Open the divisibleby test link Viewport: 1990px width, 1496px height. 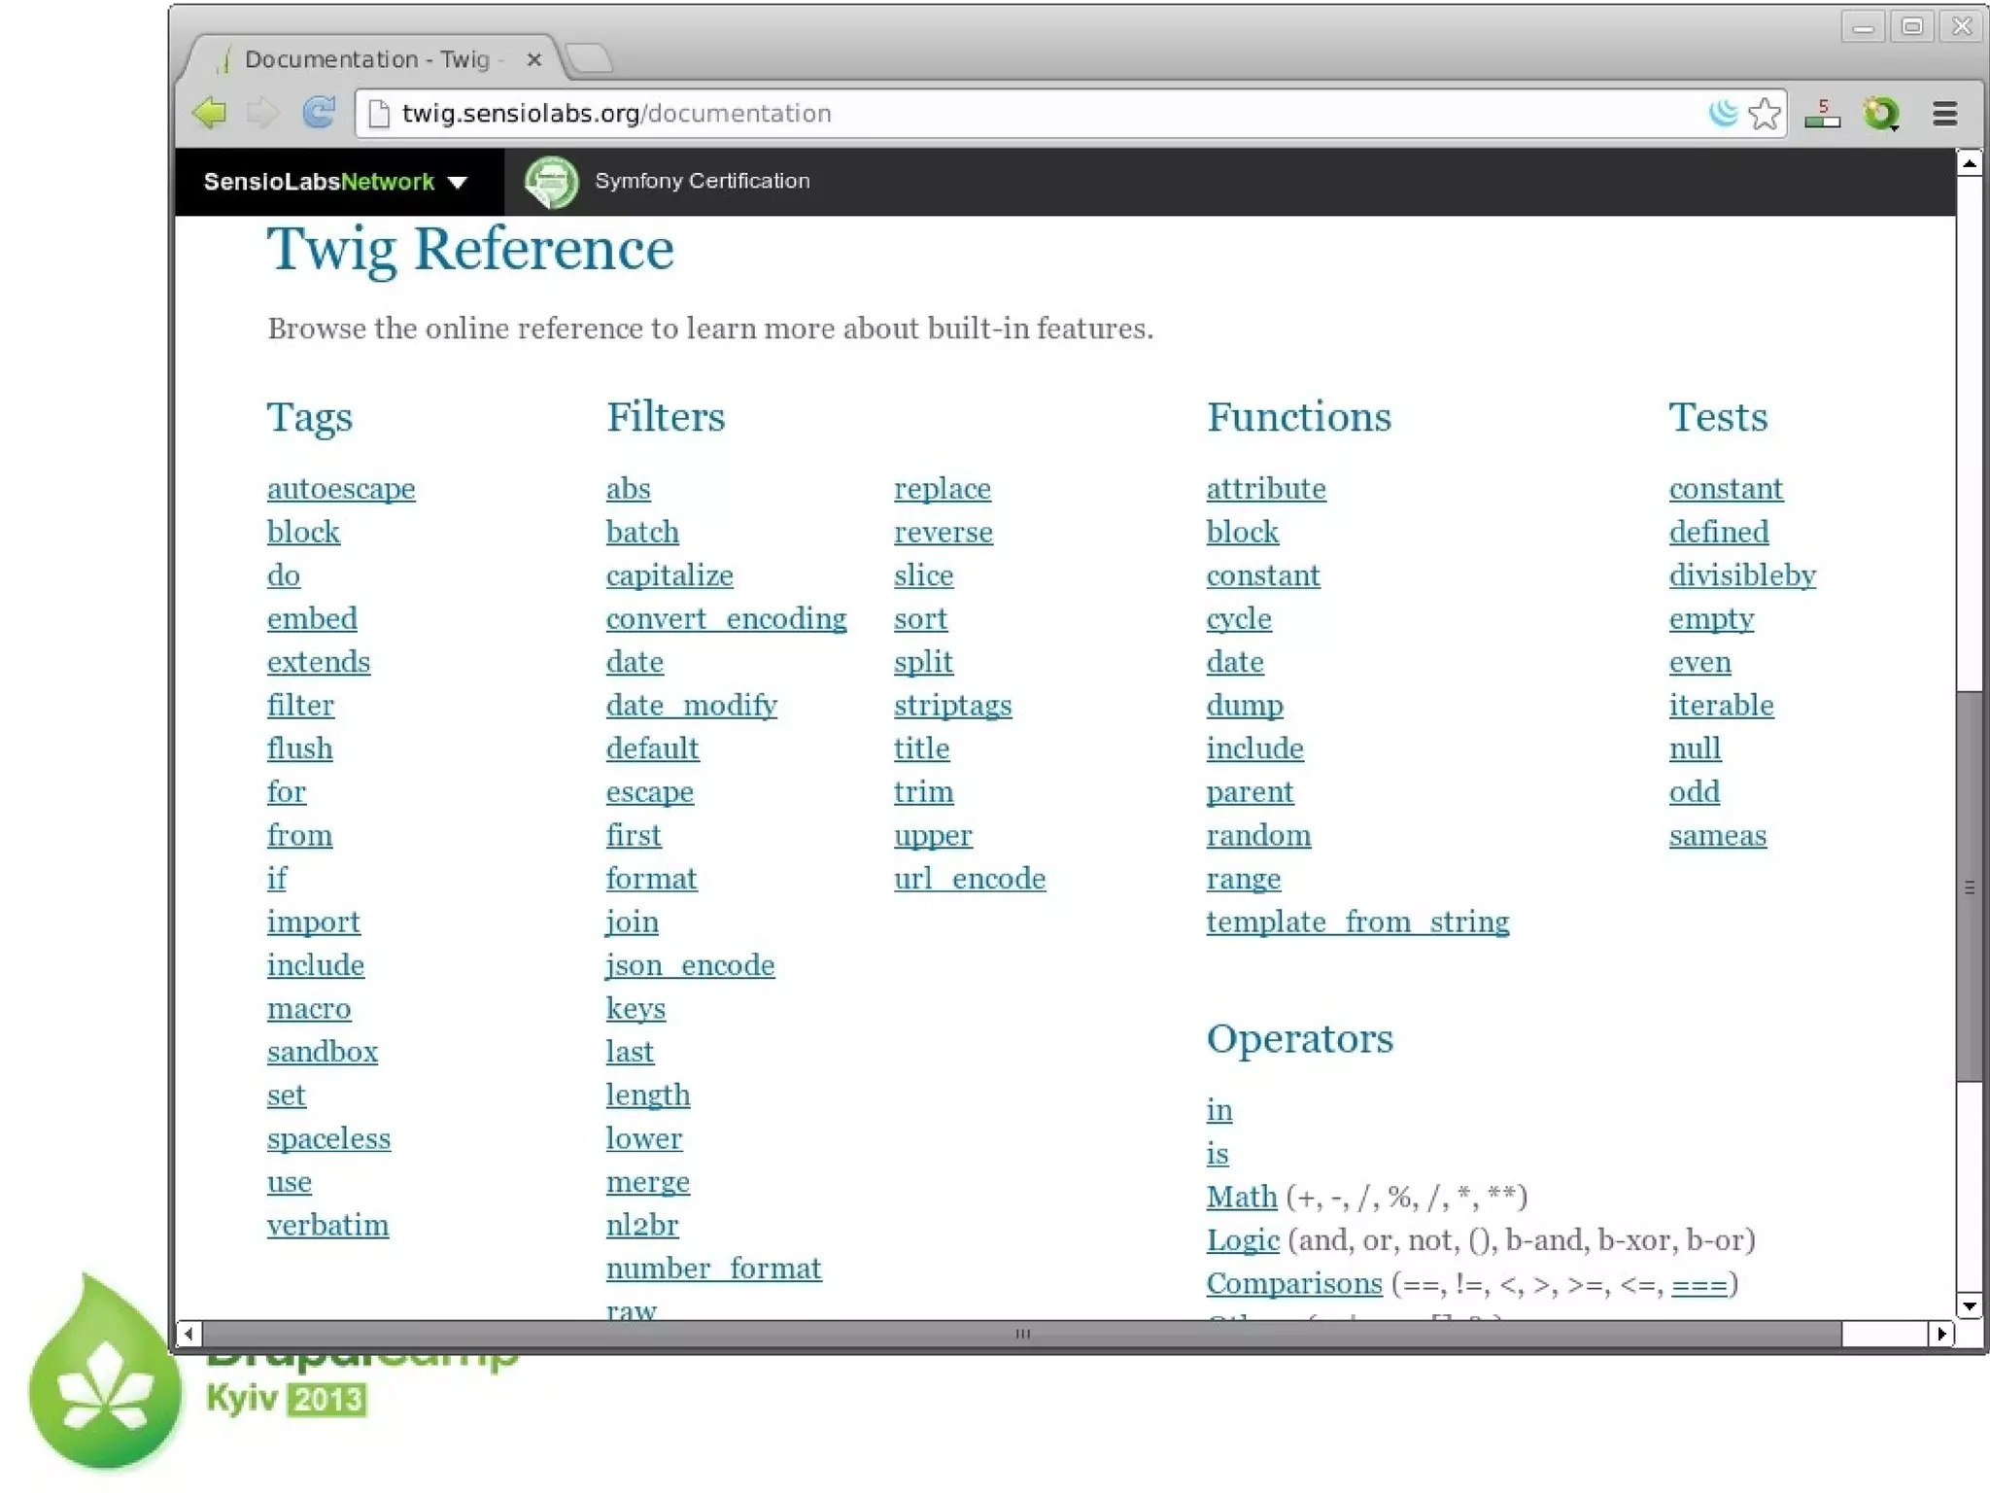tap(1742, 576)
